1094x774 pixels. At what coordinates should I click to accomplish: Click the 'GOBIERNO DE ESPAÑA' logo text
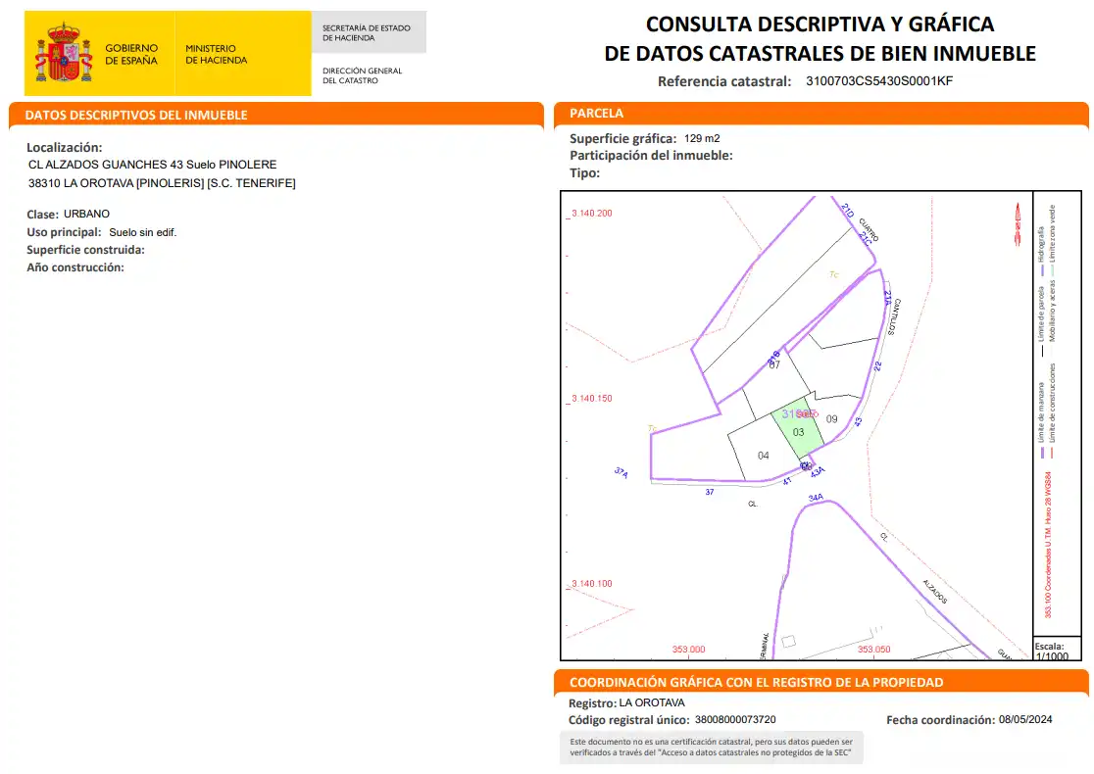tap(131, 55)
